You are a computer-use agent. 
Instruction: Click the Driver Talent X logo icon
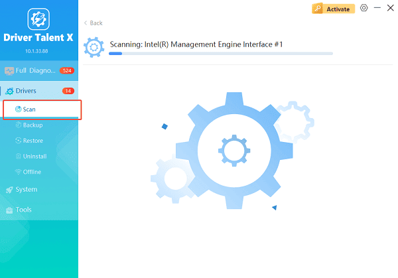38,18
